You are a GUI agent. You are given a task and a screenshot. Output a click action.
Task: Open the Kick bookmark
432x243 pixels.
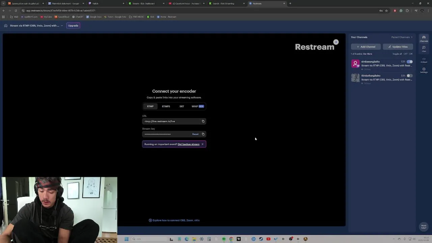click(151, 17)
